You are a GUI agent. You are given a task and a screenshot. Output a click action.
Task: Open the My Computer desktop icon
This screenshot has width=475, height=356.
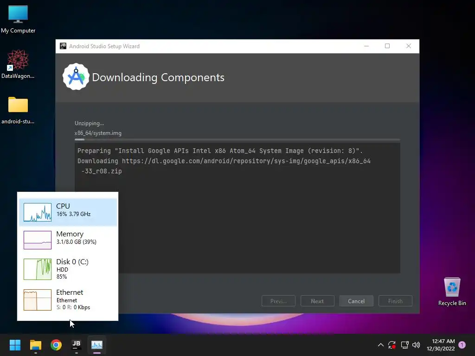coord(18,19)
